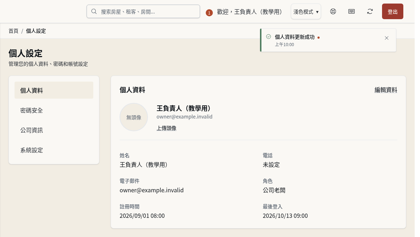This screenshot has height=237, width=420.
Task: Click the 註冊時間 value 2026/09/01 08:00
Action: [142, 216]
